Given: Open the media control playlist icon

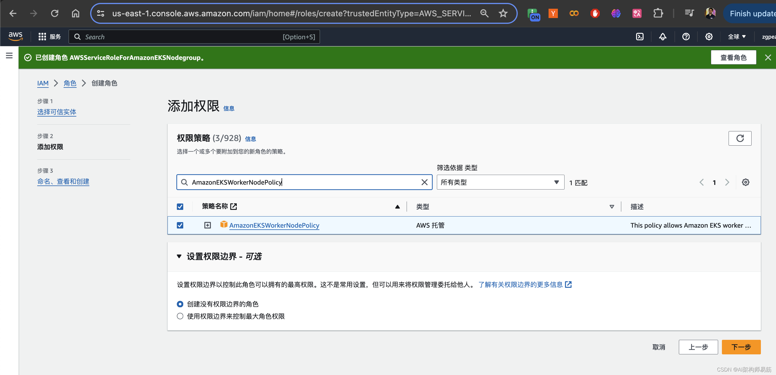Looking at the screenshot, I should 689,13.
